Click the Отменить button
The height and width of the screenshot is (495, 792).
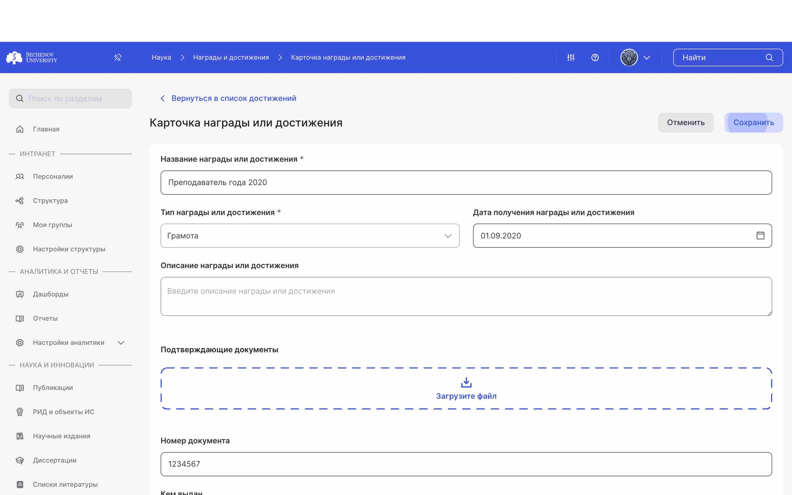[x=686, y=123]
